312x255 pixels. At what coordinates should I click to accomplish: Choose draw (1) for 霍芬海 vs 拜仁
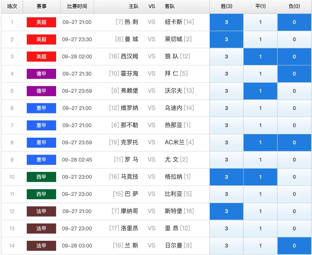tap(260, 74)
